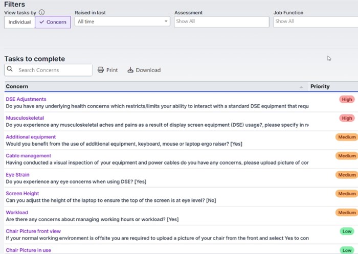Open the Additional equipment concern
Screen dimensions: 358x254
point(31,137)
